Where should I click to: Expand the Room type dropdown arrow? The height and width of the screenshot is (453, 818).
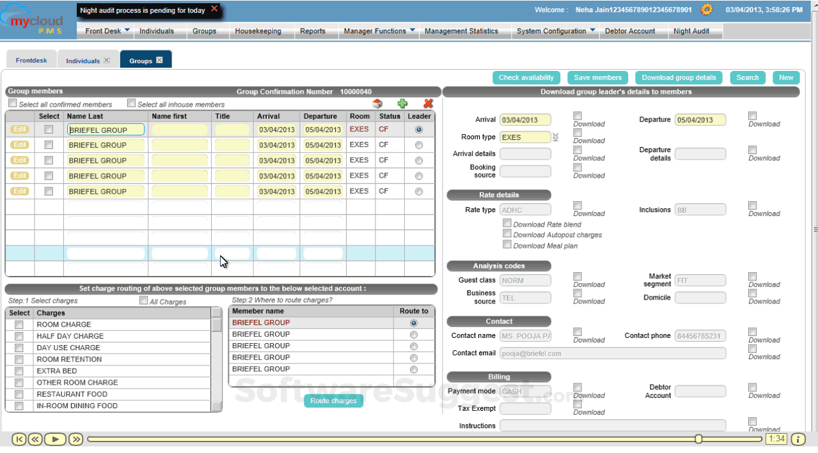point(555,137)
